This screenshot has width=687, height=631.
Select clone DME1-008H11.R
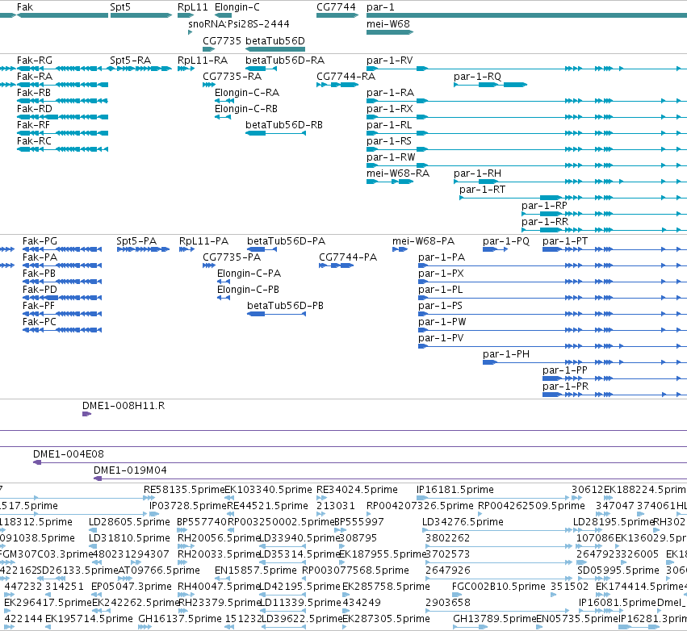coord(124,406)
